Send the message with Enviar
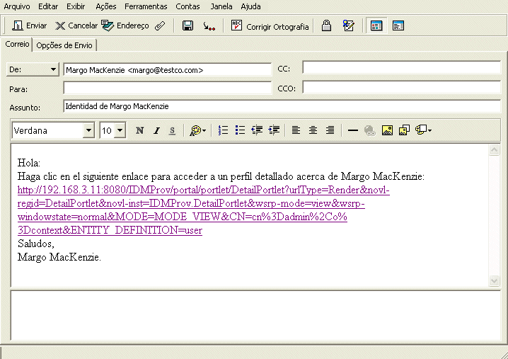508x359 pixels. [30, 25]
